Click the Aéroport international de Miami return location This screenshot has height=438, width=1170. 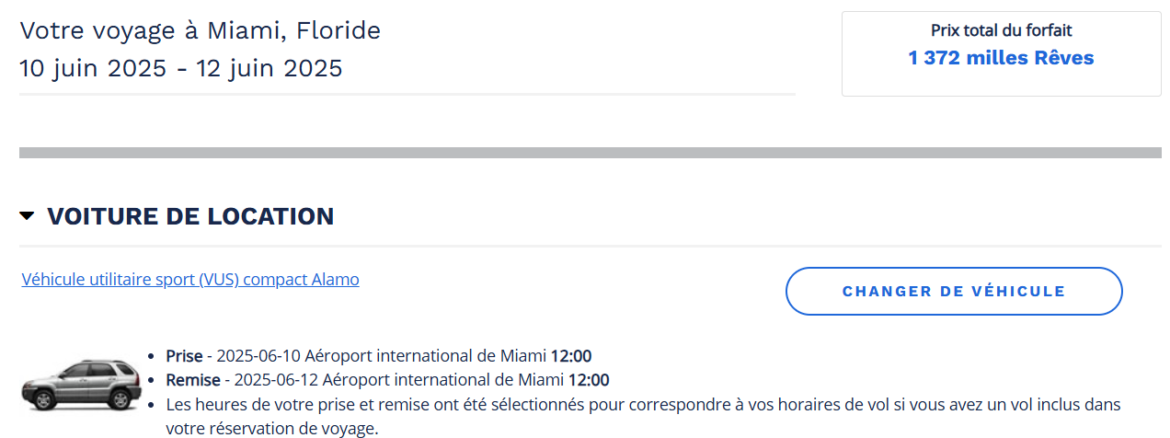[443, 380]
